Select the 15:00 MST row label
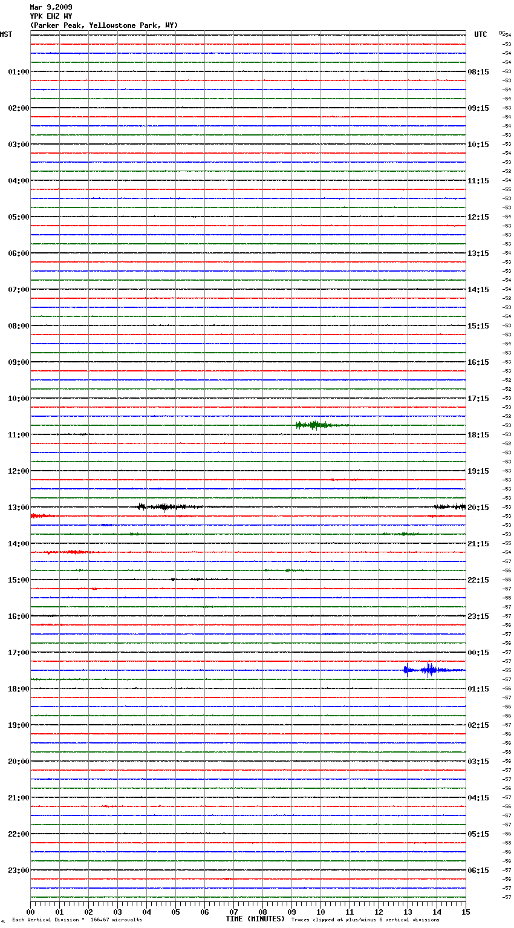Image resolution: width=514 pixels, height=928 pixels. 19,580
